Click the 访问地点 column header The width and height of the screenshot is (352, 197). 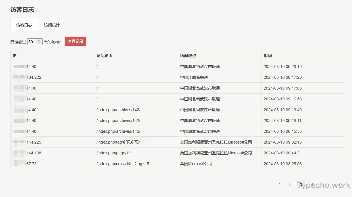[188, 56]
